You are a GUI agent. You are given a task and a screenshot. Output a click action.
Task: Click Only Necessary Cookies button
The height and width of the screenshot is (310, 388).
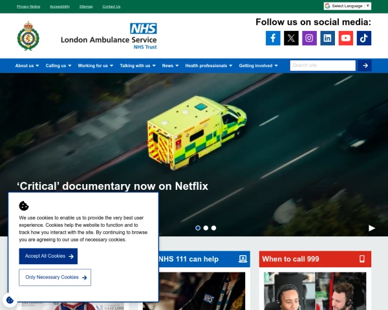[x=55, y=277]
